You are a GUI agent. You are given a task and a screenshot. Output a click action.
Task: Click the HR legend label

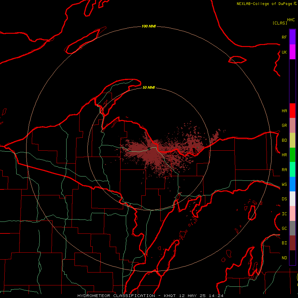(284, 155)
